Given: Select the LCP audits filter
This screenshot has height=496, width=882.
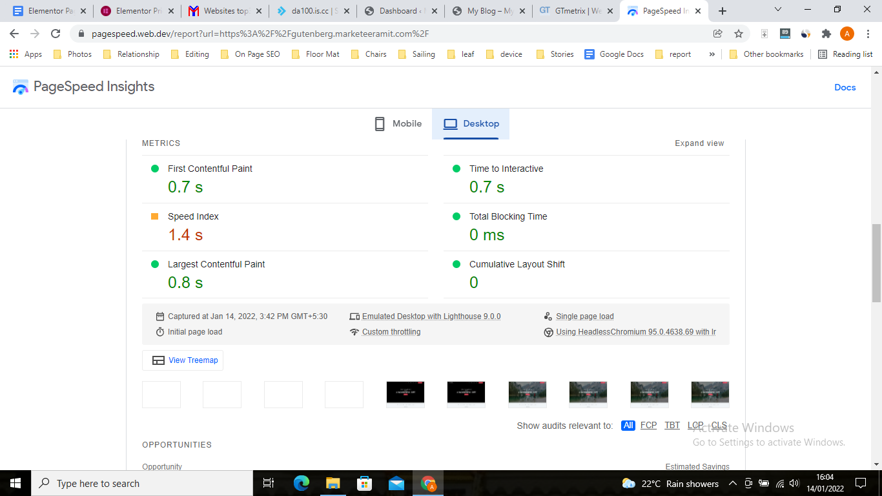Looking at the screenshot, I should [695, 426].
